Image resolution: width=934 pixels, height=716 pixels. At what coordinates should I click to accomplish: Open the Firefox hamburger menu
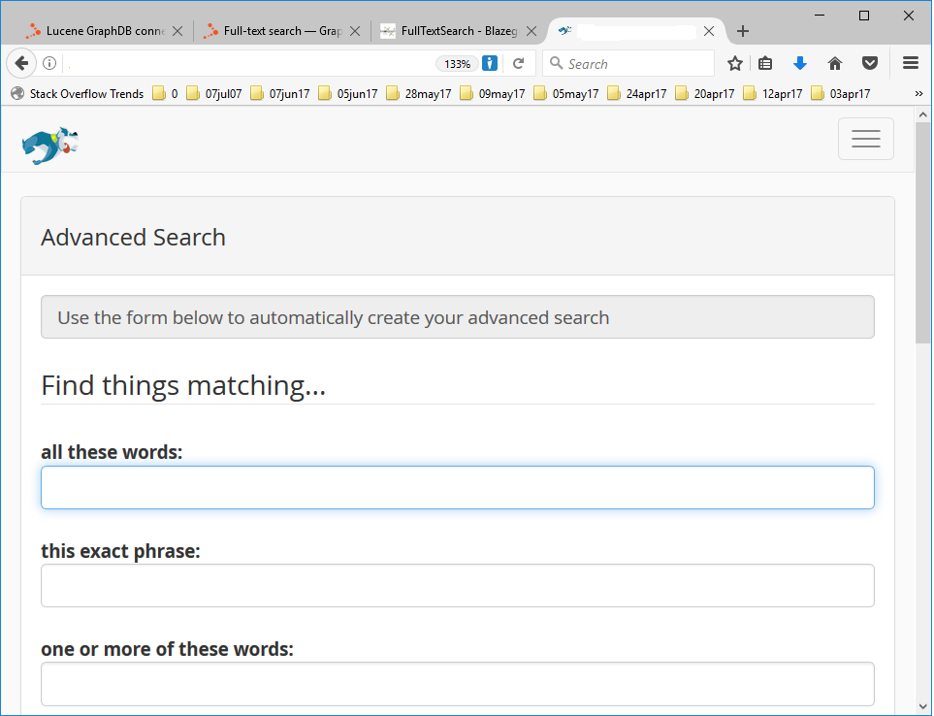911,64
